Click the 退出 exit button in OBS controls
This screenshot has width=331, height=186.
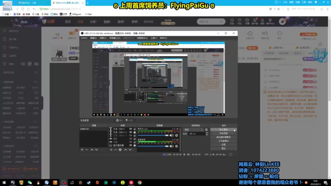coord(223,149)
